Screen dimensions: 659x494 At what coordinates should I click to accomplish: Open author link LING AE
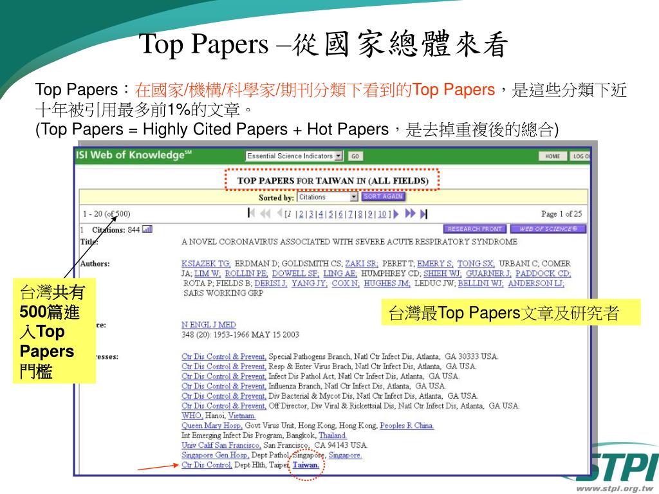340,273
